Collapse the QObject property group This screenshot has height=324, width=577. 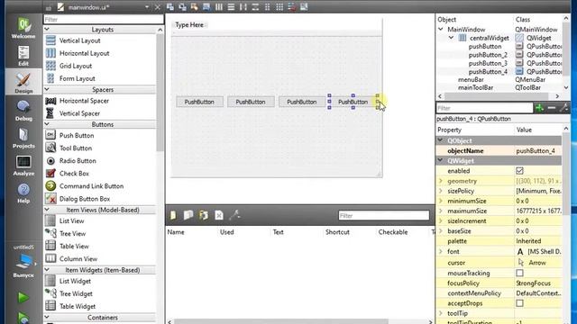point(441,140)
